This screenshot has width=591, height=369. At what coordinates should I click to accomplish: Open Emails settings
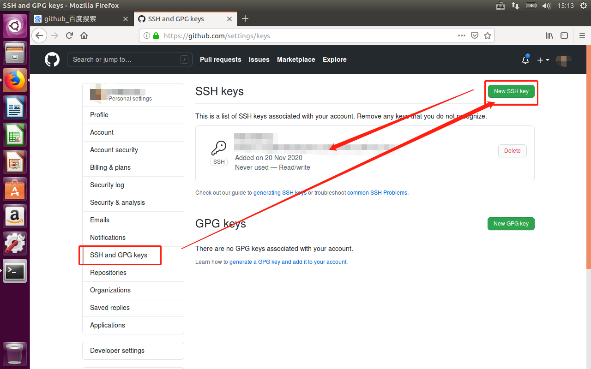pyautogui.click(x=133, y=220)
